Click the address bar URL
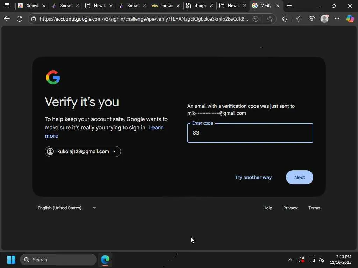Image resolution: width=358 pixels, height=268 pixels. 144,19
